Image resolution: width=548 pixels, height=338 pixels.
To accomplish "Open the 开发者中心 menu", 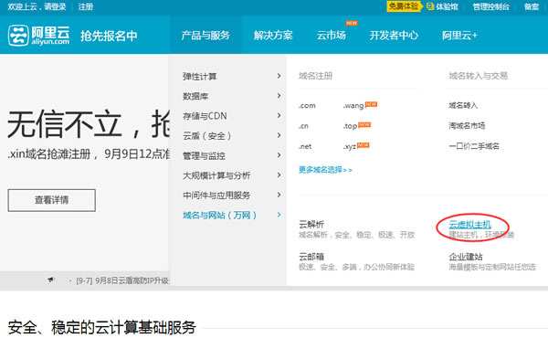I will coord(394,36).
